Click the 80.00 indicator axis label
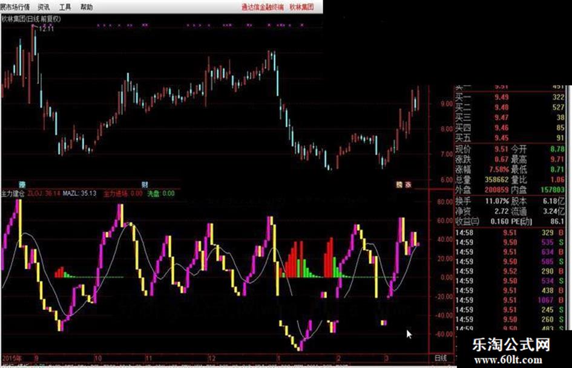 tap(445, 202)
